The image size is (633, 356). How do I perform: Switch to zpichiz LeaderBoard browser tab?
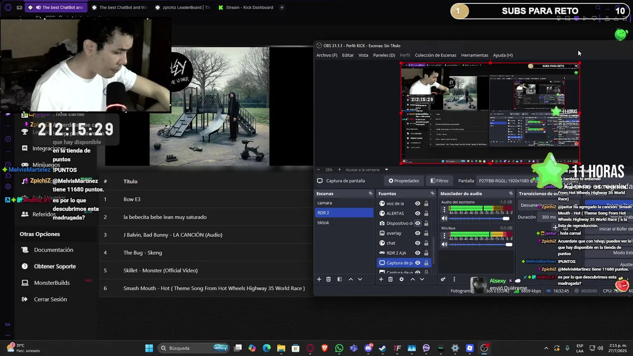click(x=182, y=7)
